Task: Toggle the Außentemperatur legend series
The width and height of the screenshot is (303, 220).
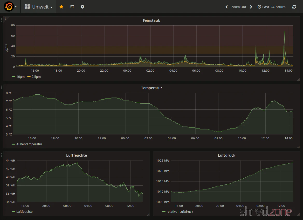Action: [x=29, y=144]
